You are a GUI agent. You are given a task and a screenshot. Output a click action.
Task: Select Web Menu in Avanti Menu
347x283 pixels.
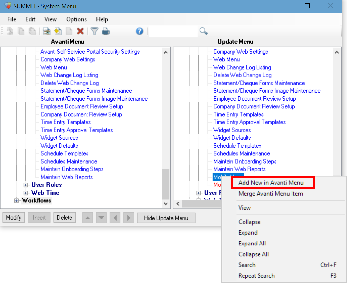pos(54,67)
